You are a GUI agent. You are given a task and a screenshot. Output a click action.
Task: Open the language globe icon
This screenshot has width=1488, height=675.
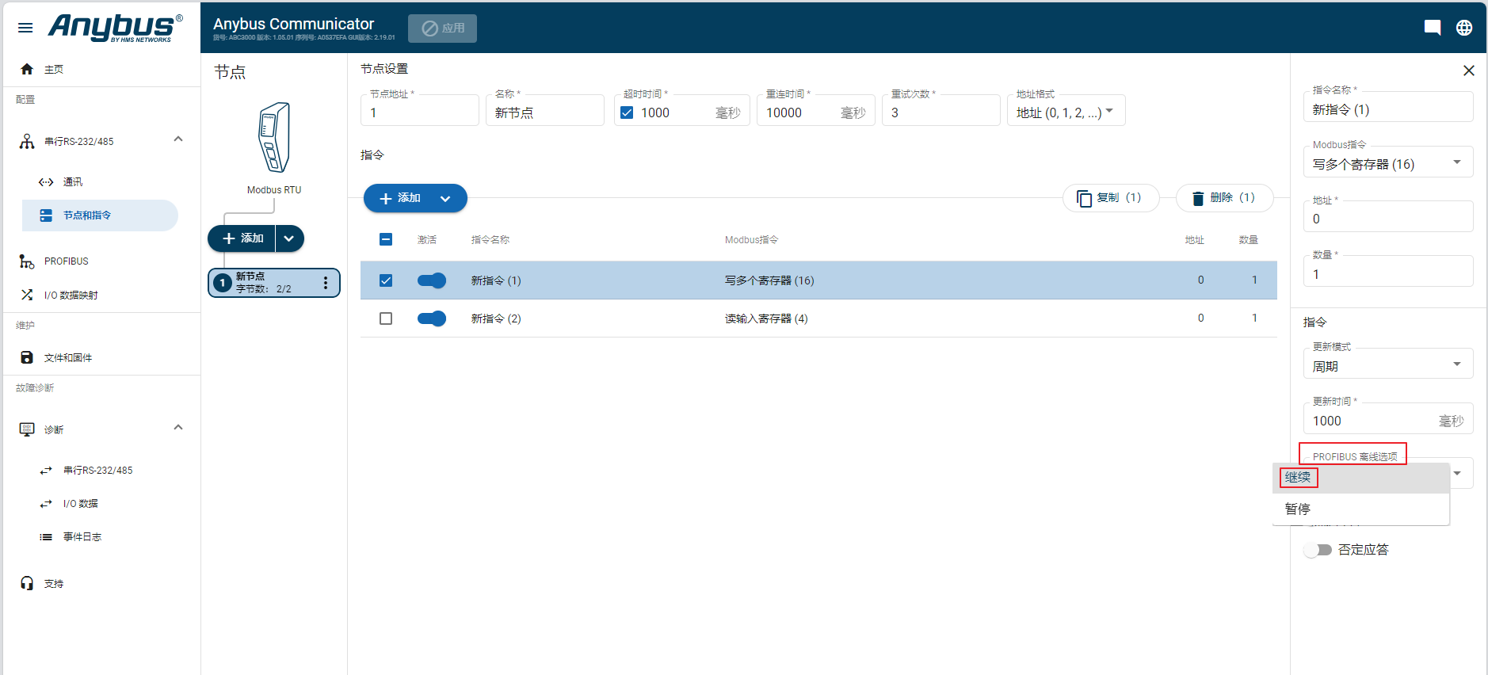coord(1464,28)
